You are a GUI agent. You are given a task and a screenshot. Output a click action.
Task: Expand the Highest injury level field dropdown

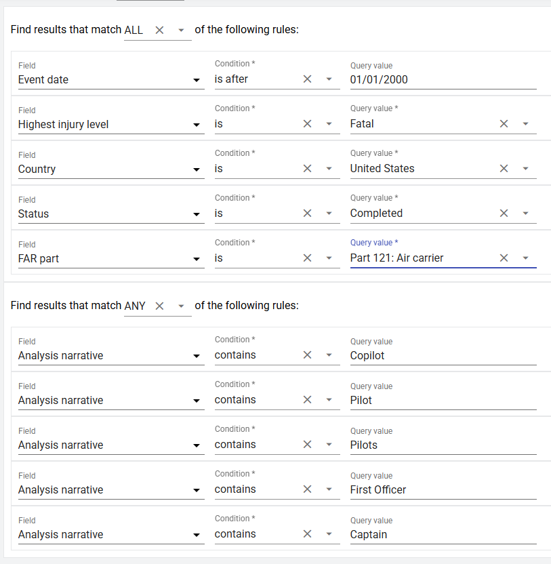pyautogui.click(x=197, y=125)
